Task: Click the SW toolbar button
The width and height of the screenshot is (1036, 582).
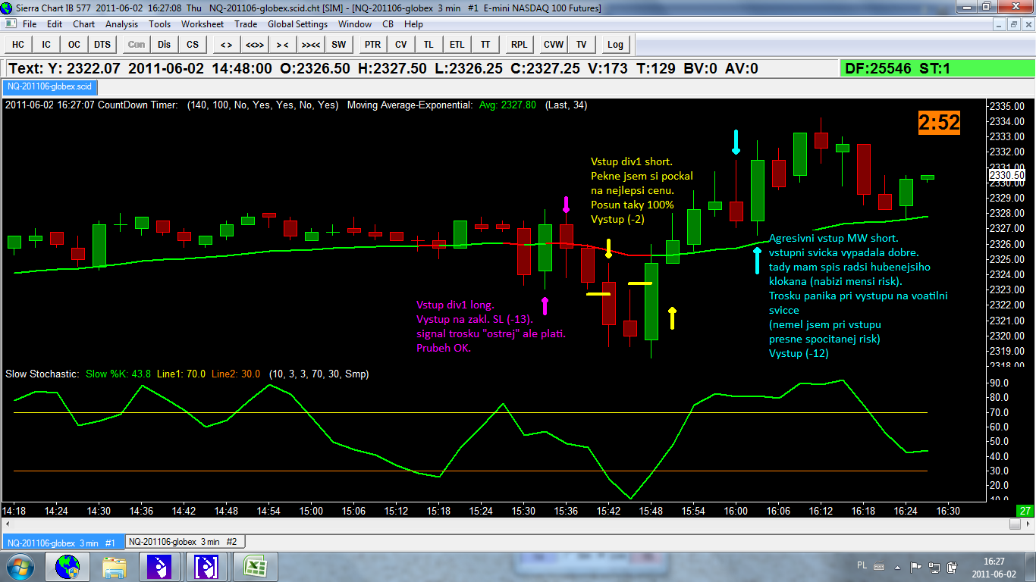Action: click(338, 45)
